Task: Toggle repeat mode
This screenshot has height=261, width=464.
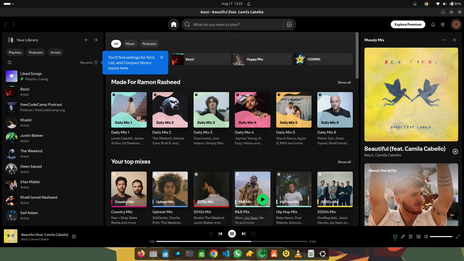Action: pos(253,234)
